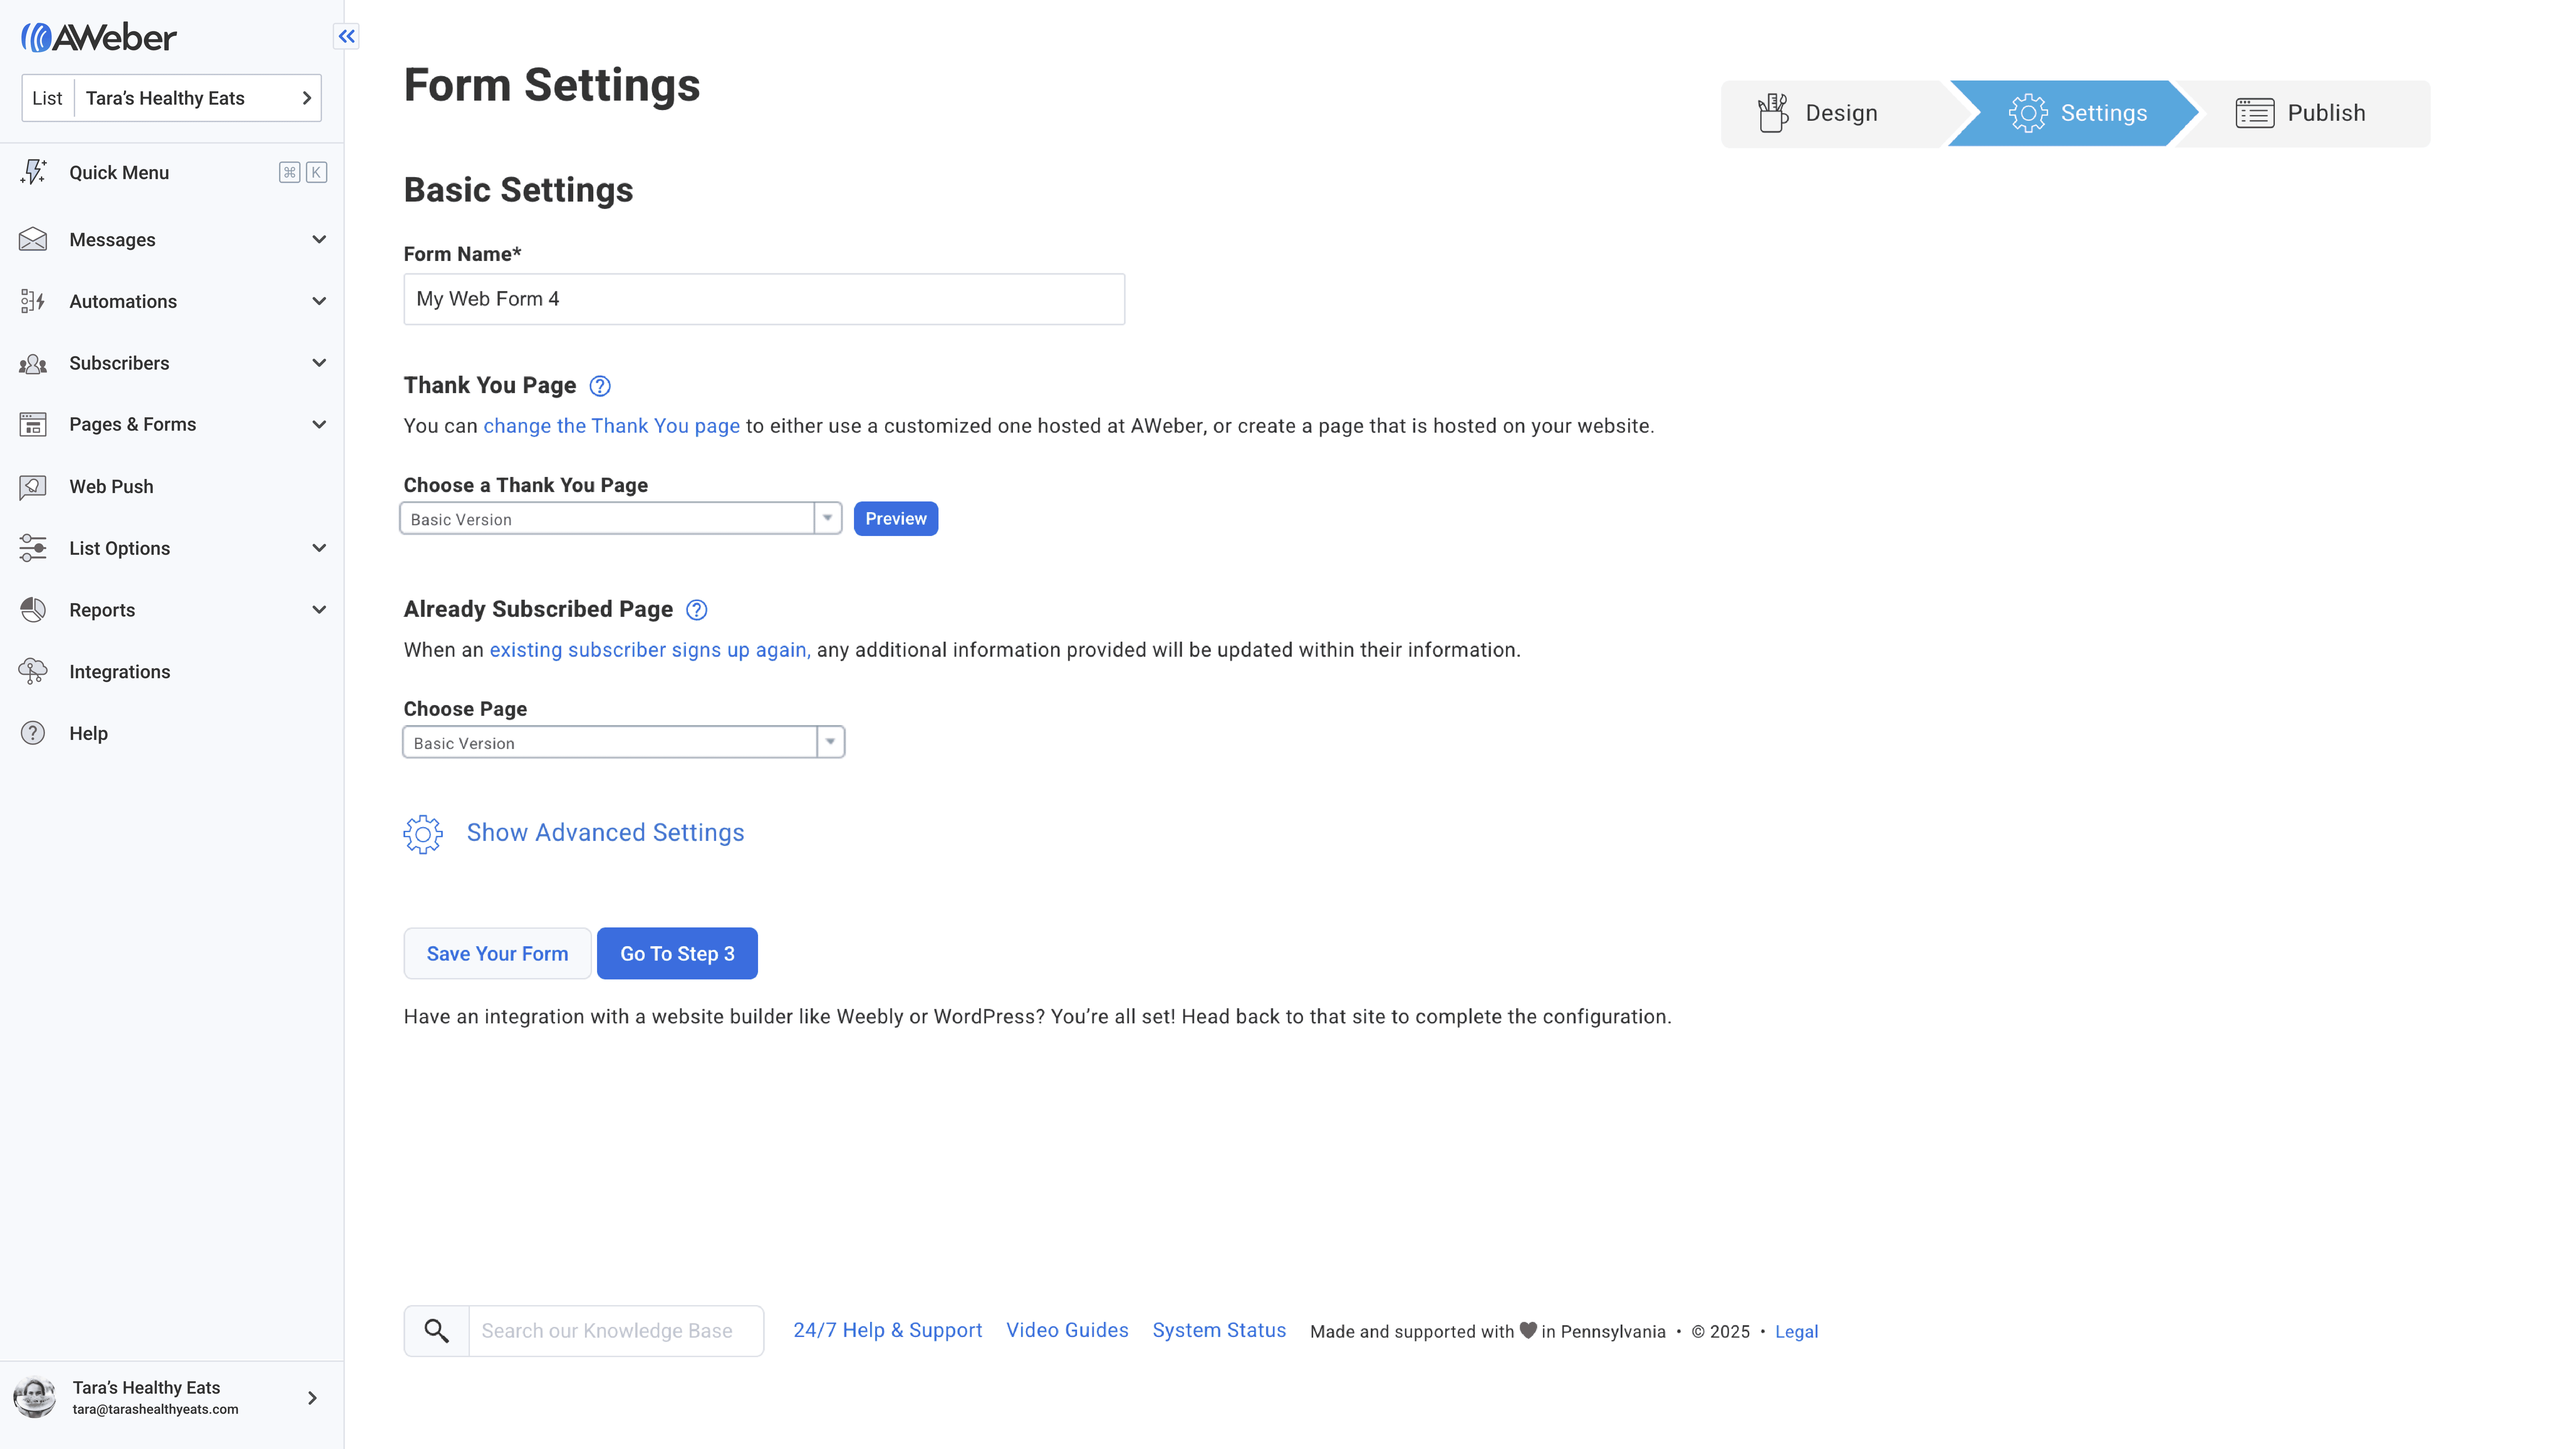This screenshot has width=2576, height=1449.
Task: Collapse the sidebar with double-chevron icon
Action: 346,37
